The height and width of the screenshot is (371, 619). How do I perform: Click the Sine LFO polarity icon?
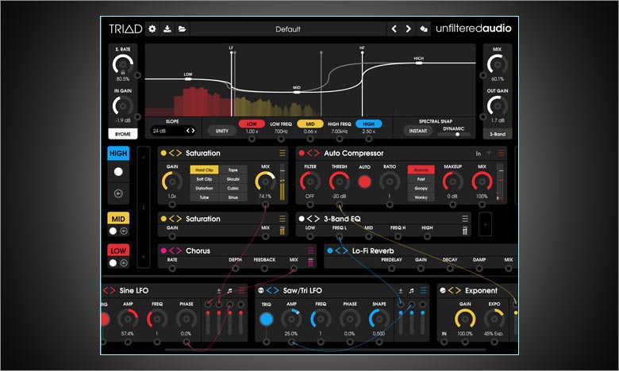coord(219,291)
